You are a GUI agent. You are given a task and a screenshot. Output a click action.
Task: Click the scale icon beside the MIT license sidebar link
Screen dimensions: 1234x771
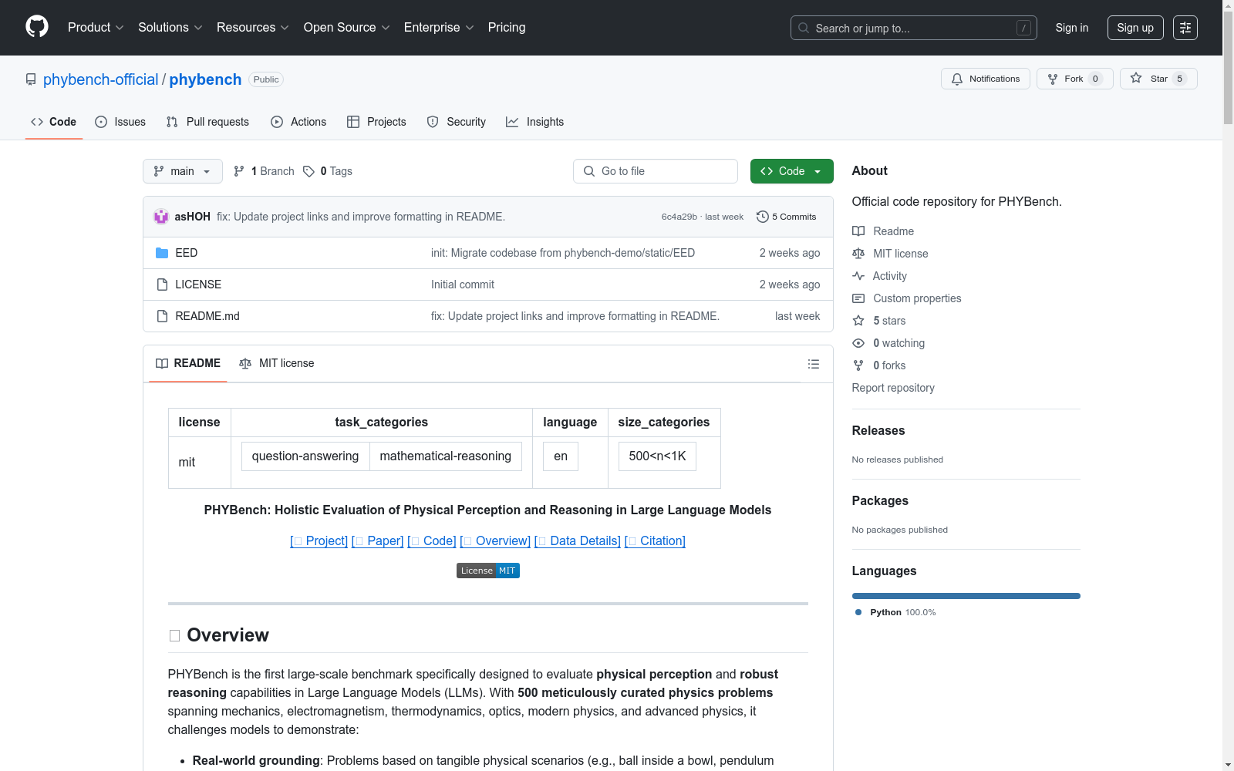[x=858, y=254]
